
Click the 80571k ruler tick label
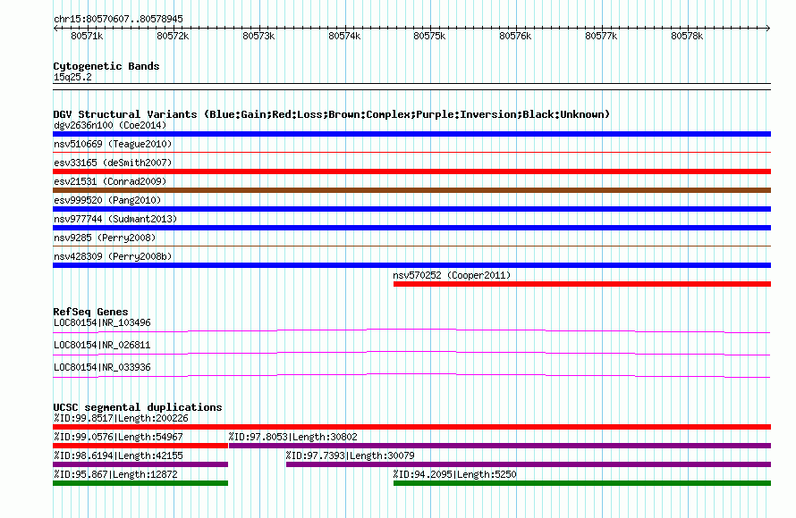(x=87, y=36)
